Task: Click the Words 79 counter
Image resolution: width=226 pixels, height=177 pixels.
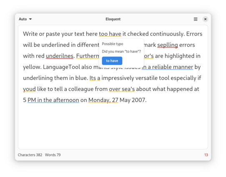Action: coord(53,155)
